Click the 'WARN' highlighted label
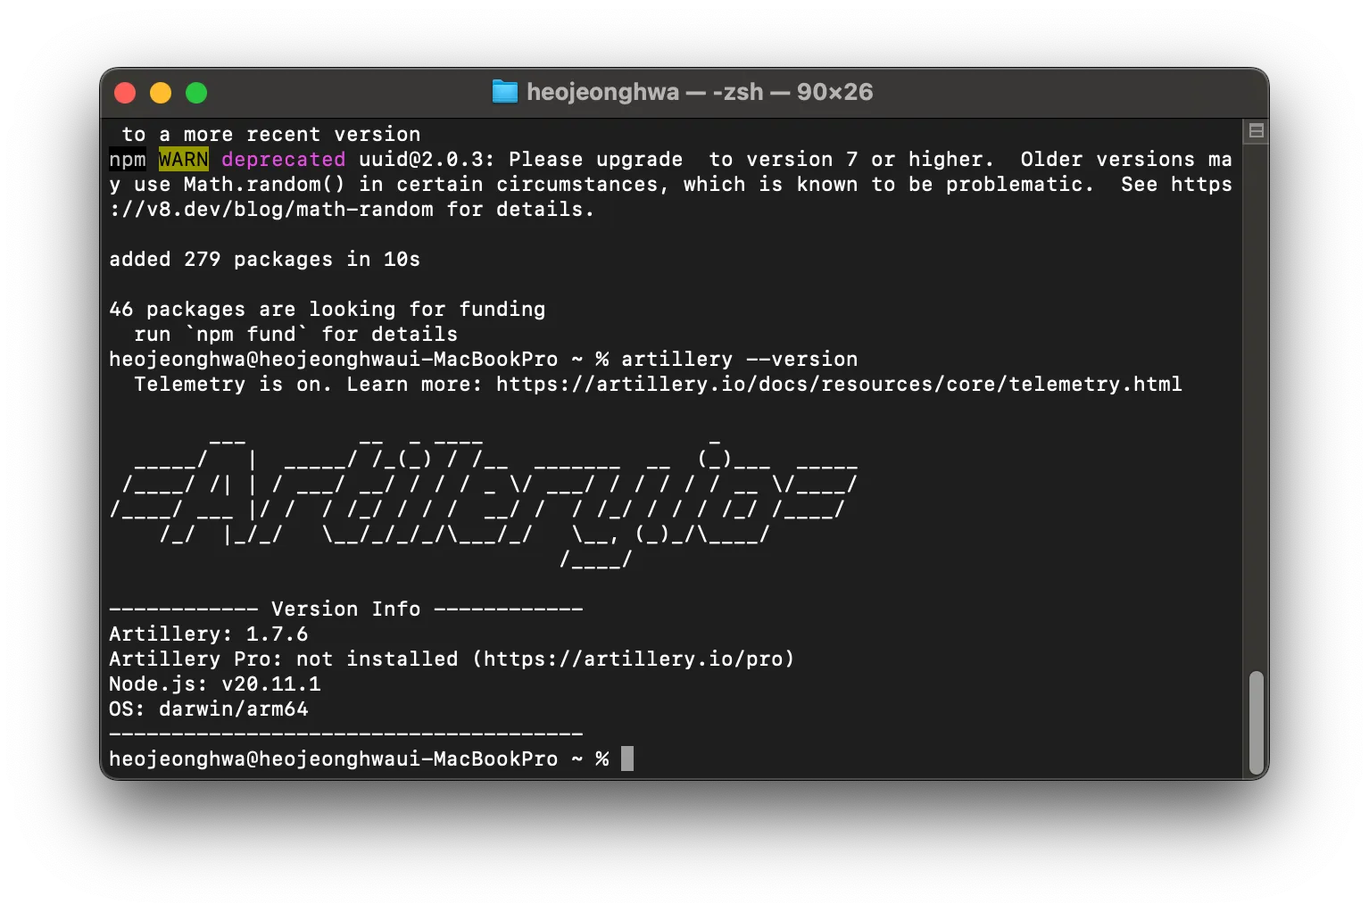The width and height of the screenshot is (1369, 912). (x=184, y=160)
